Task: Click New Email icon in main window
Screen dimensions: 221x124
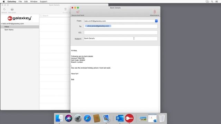Action: (x=12, y=9)
